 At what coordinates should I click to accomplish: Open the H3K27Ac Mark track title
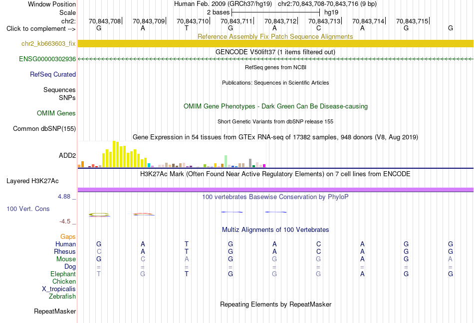tap(275, 174)
